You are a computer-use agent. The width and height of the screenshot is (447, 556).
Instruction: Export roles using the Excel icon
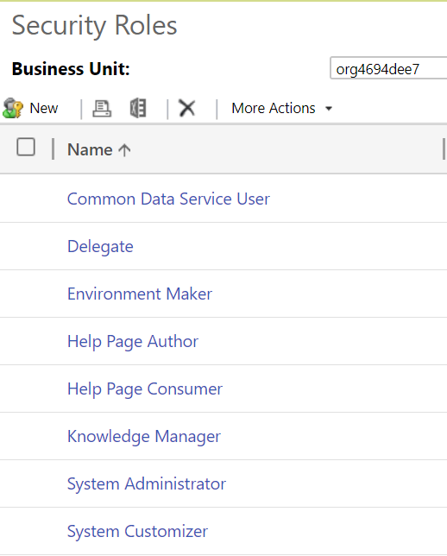coord(138,108)
